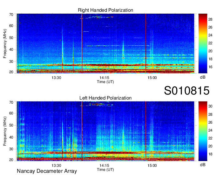
Task: Click the bottom colorbar's 28 dB label
Action: [x=210, y=114]
